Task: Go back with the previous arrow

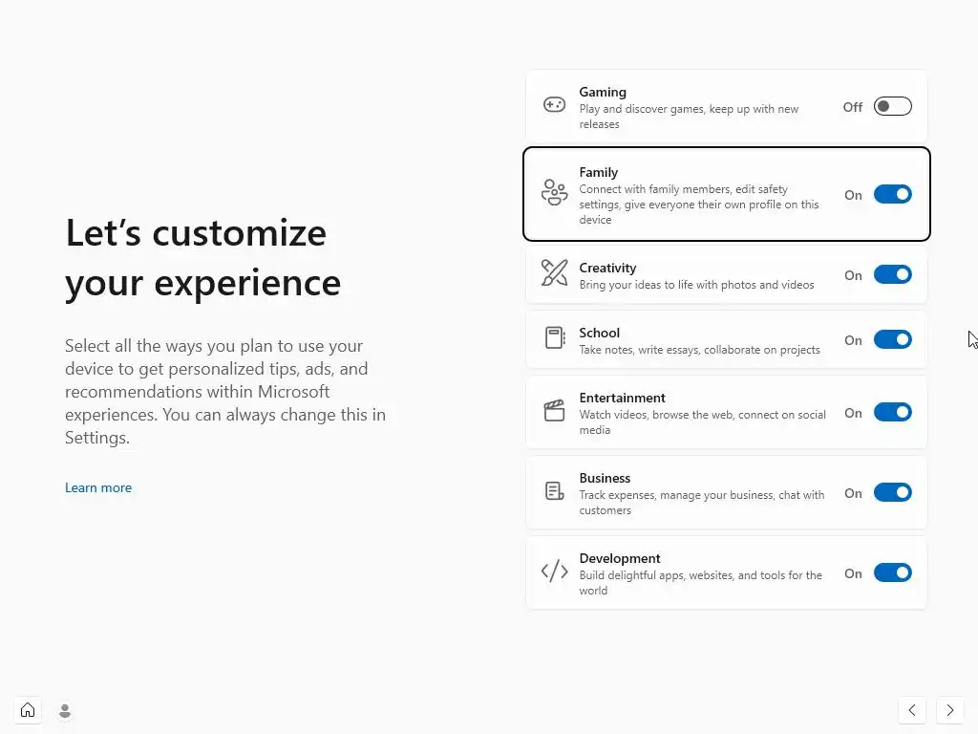Action: pos(912,710)
